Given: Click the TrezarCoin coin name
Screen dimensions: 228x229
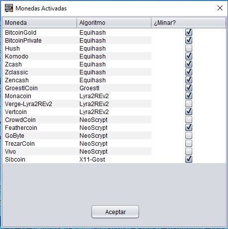Looking at the screenshot, I should click(x=20, y=144).
